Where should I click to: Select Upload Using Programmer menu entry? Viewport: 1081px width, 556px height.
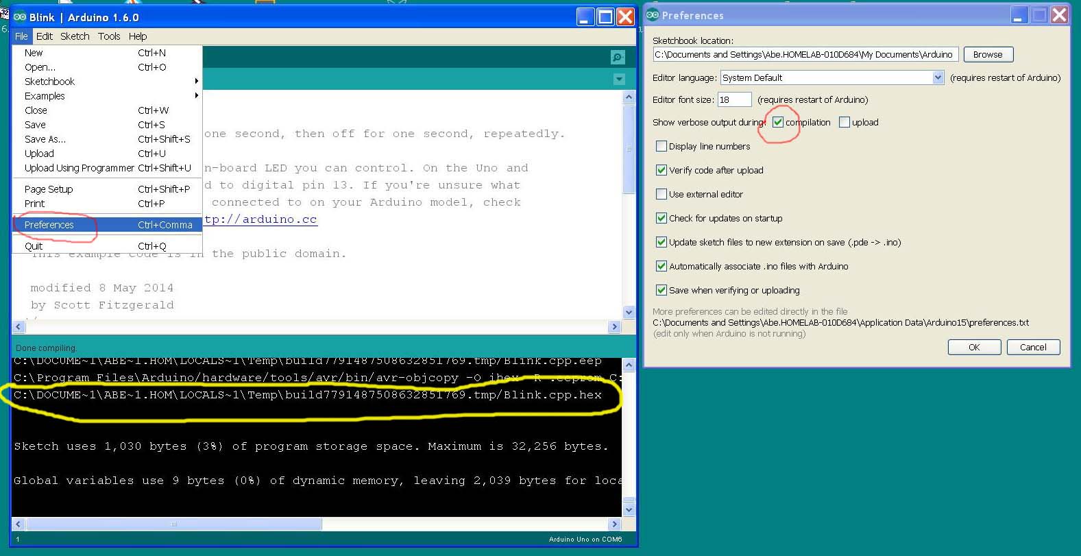click(107, 168)
